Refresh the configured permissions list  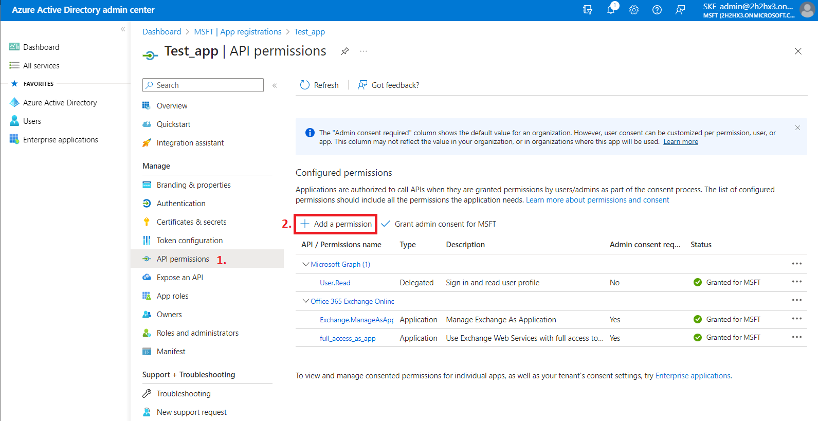319,85
